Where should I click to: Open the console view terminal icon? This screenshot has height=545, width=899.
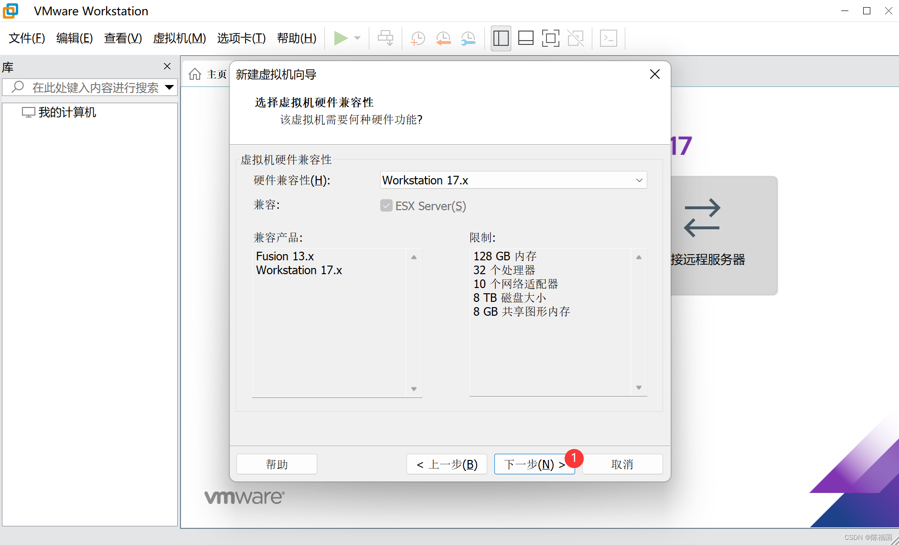point(608,38)
